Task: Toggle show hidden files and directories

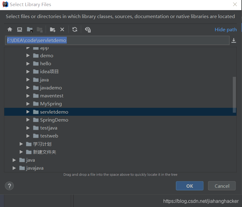Action: [x=88, y=29]
